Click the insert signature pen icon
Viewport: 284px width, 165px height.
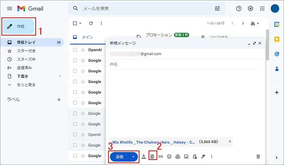[203, 157]
